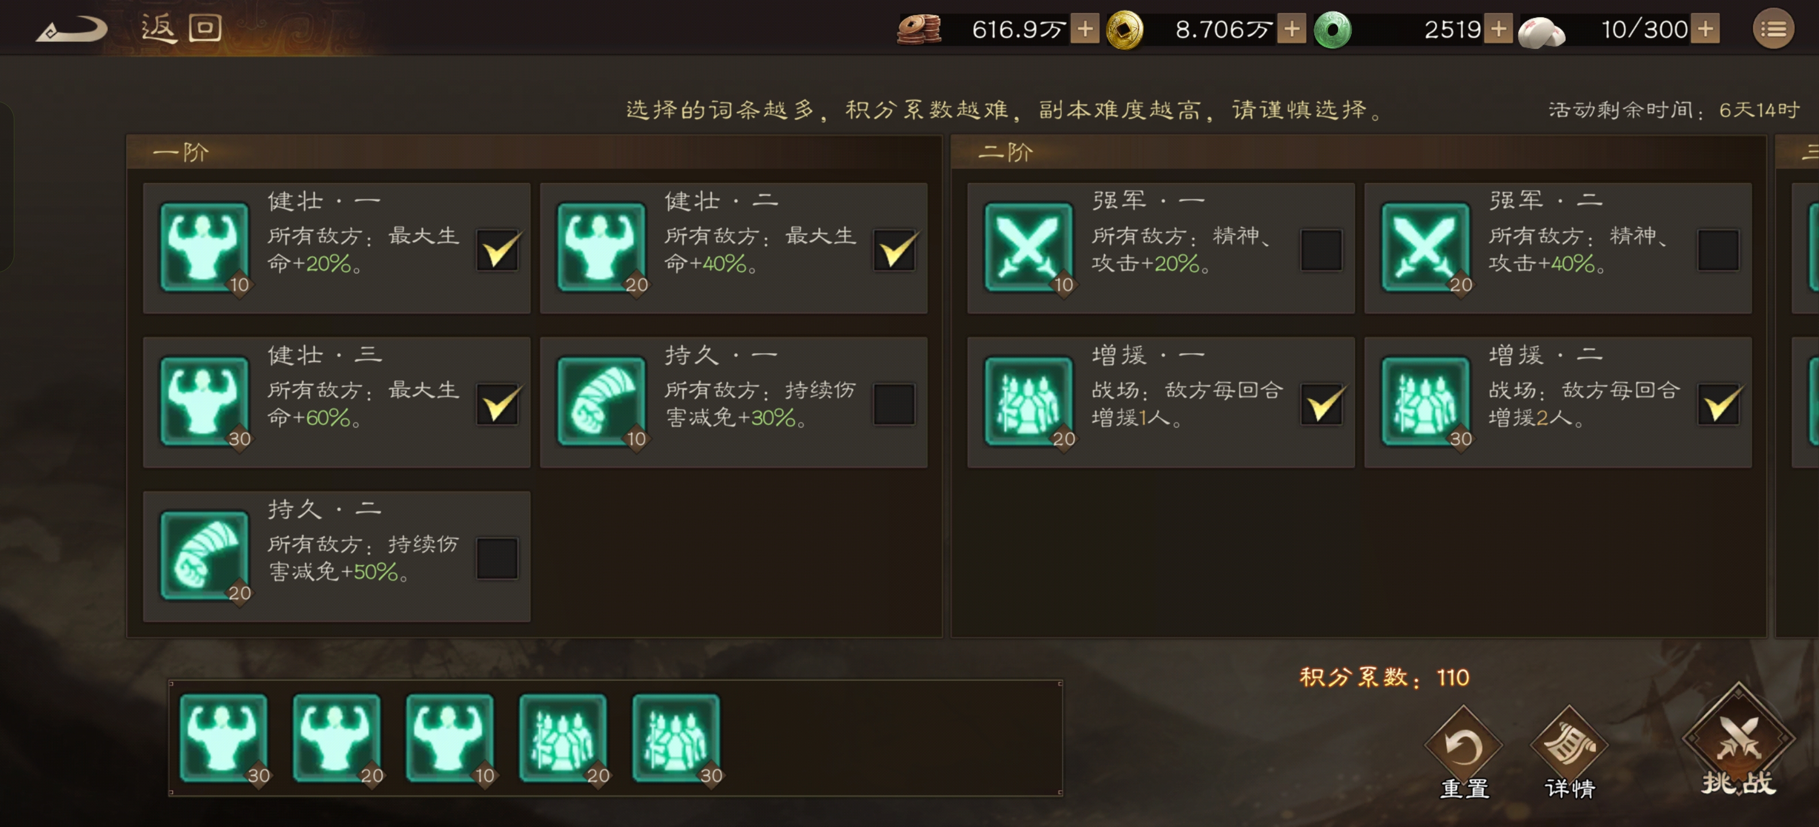The image size is (1819, 827).
Task: Select the 二阶 tier header
Action: (1358, 152)
